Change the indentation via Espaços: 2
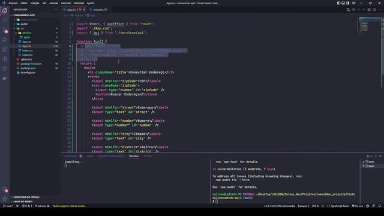This screenshot has width=384, height=216. point(303,206)
